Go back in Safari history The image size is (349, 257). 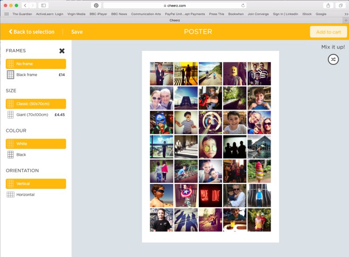pos(25,5)
